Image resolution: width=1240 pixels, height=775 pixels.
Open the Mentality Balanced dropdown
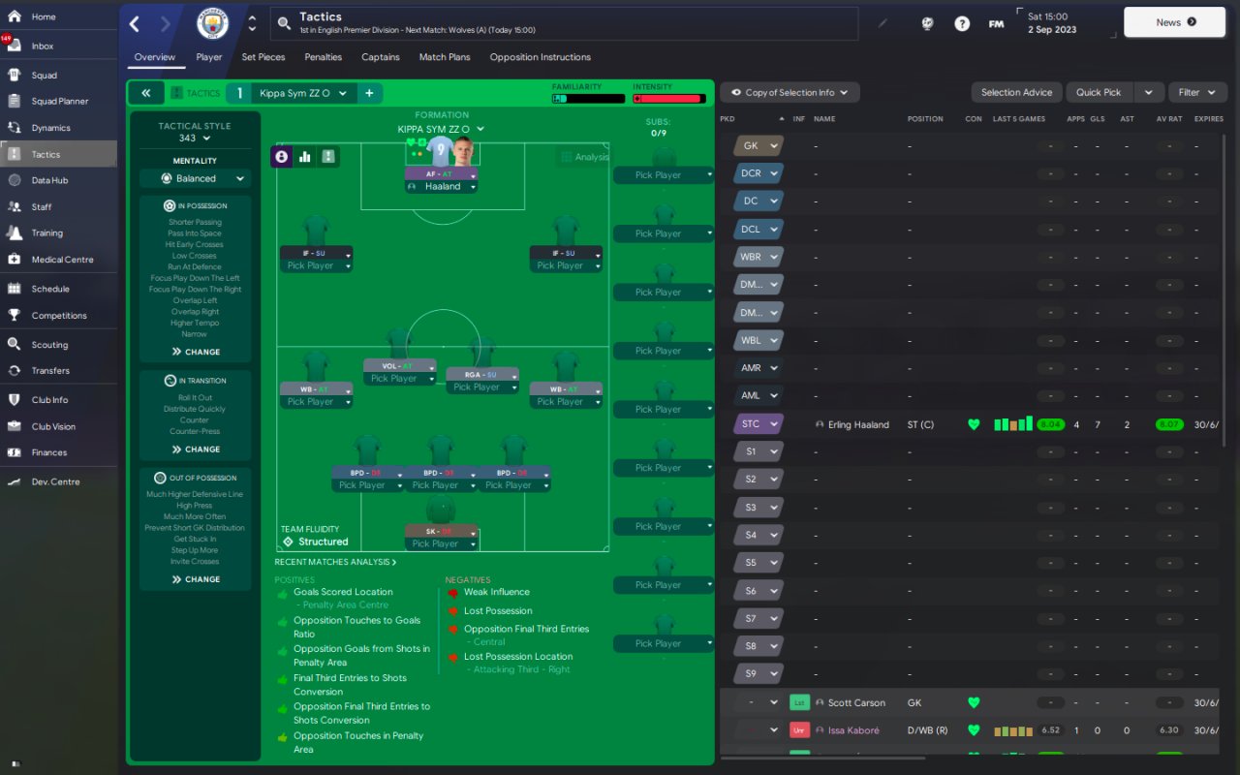[x=195, y=178]
